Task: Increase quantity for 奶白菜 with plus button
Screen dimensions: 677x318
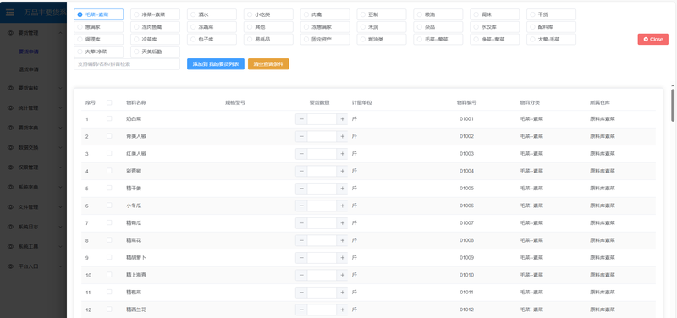Action: pyautogui.click(x=342, y=119)
